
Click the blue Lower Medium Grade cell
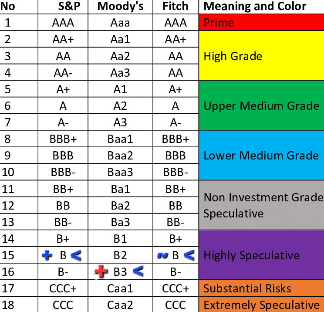coord(261,156)
